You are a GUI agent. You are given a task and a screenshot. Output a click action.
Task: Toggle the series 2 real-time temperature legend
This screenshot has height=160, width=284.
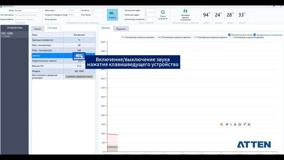click(174, 37)
